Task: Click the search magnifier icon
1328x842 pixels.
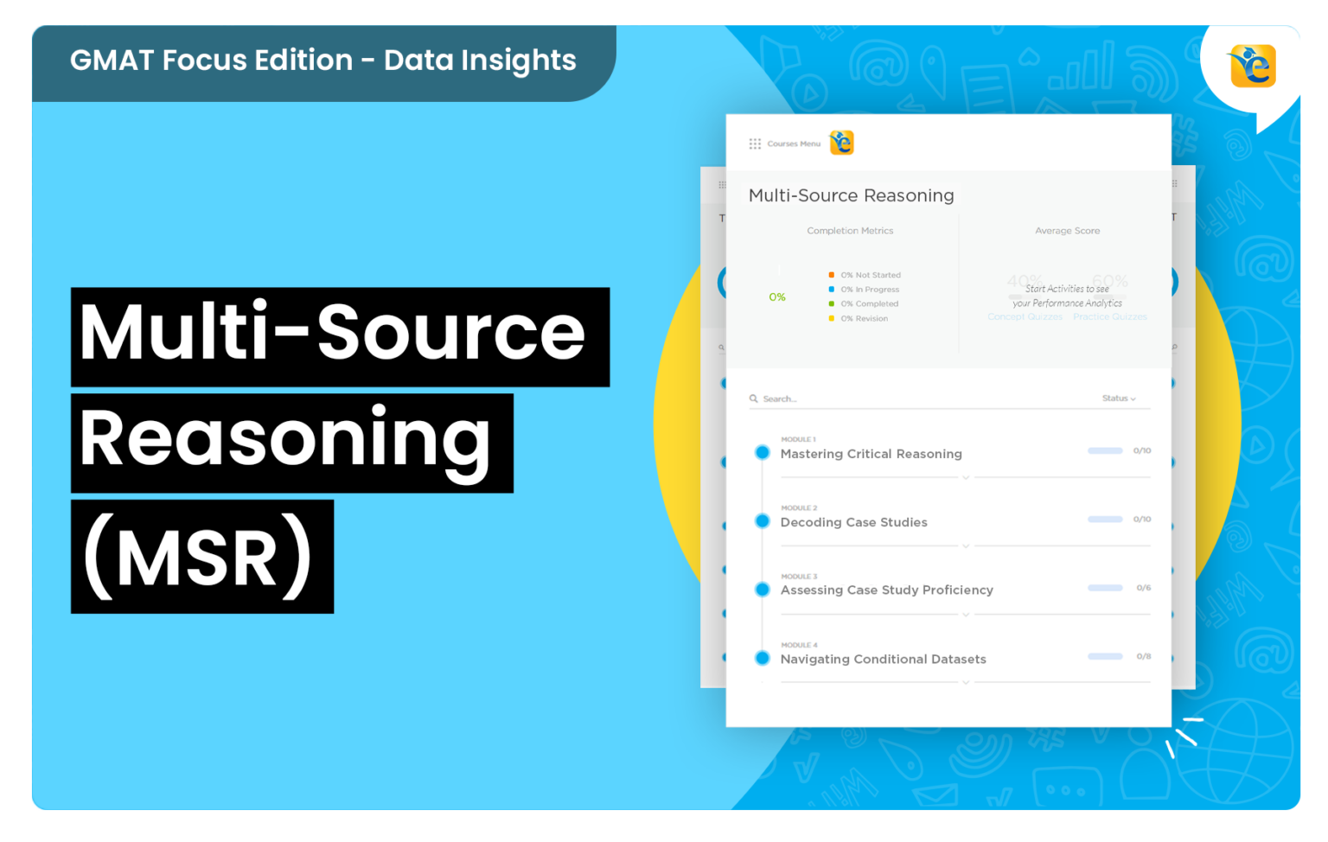Action: pyautogui.click(x=754, y=399)
